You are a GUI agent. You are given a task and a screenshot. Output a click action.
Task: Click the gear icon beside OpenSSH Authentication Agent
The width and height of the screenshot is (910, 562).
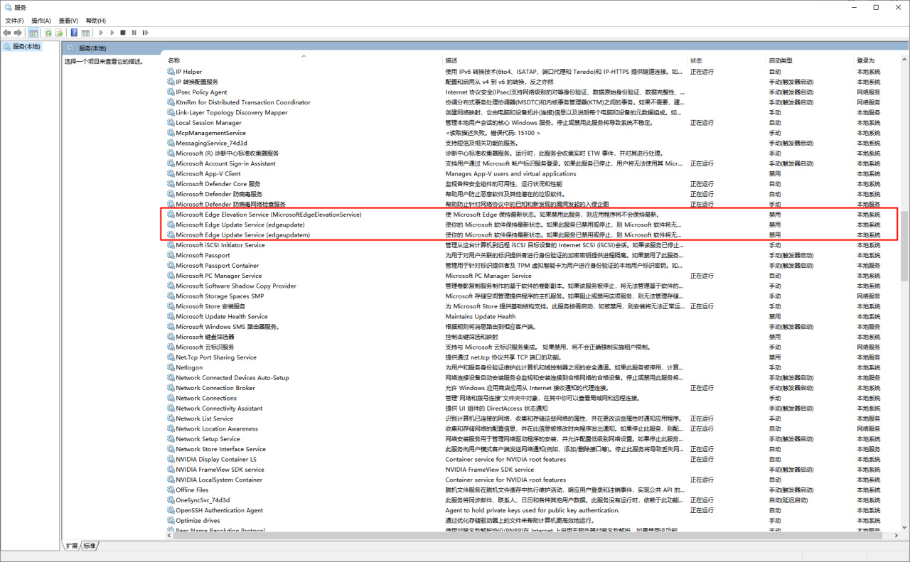[x=171, y=510]
